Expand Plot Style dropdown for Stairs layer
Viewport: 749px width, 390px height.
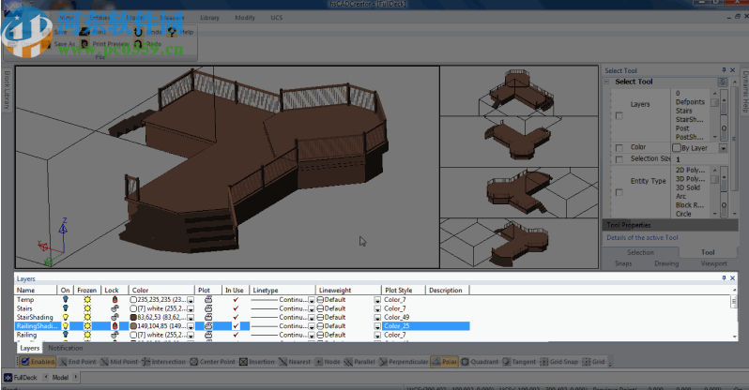point(378,307)
